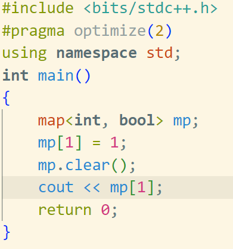Click the #pragma keyword
Image resolution: width=233 pixels, height=249 pixels.
click(x=33, y=32)
